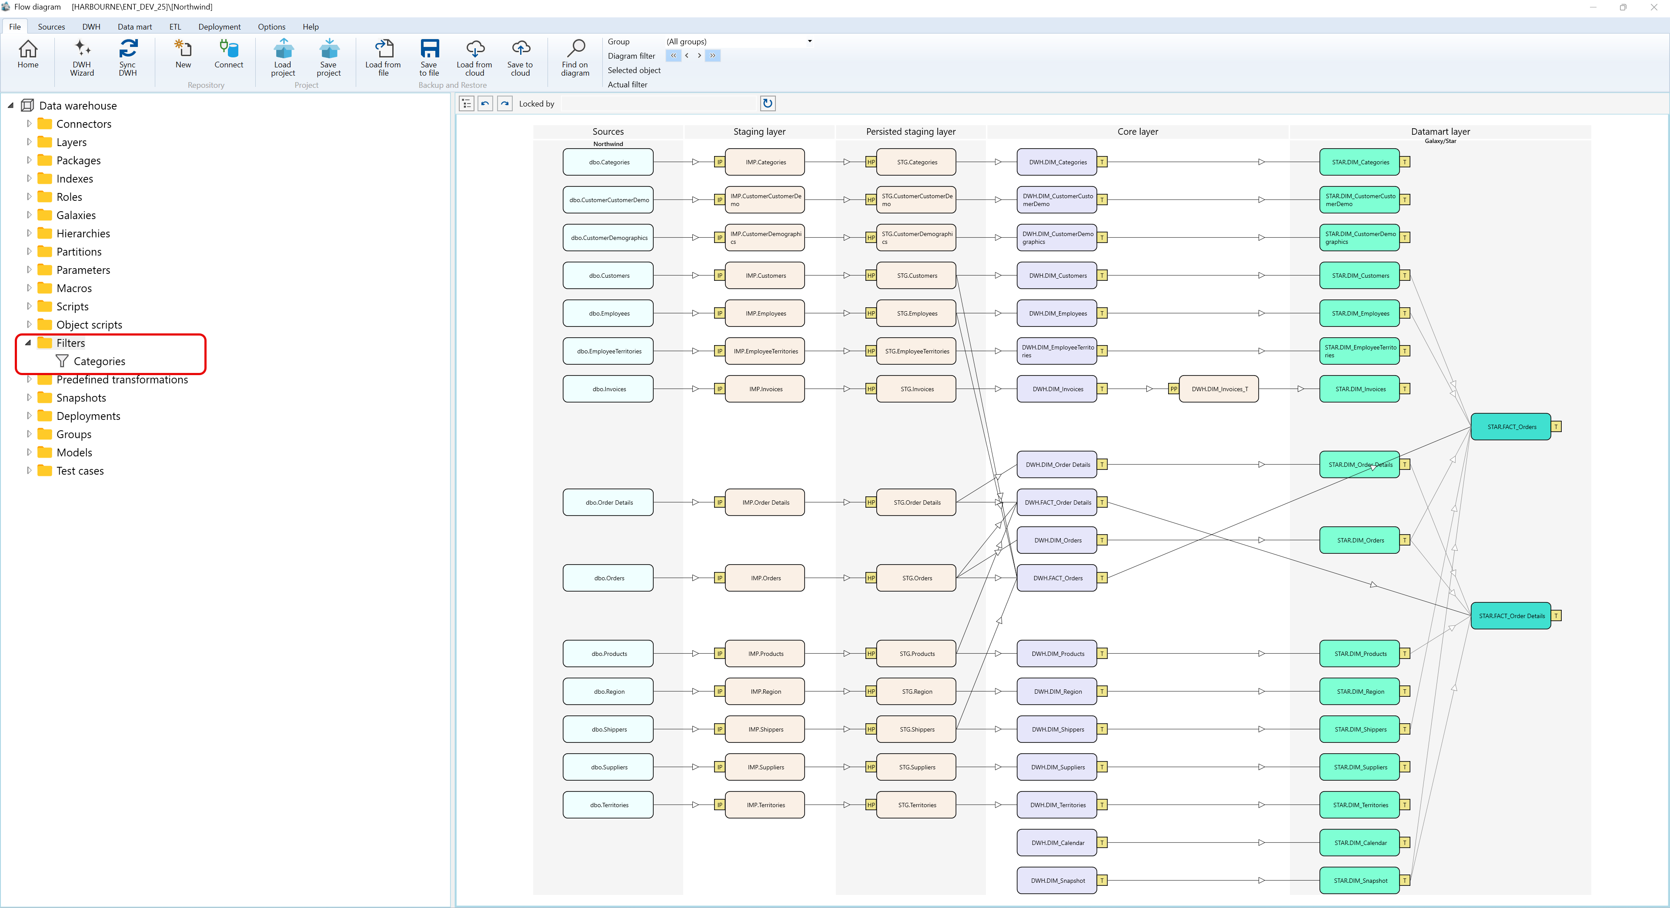Collapse the Data warehouse root node
The image size is (1670, 908).
click(x=11, y=105)
